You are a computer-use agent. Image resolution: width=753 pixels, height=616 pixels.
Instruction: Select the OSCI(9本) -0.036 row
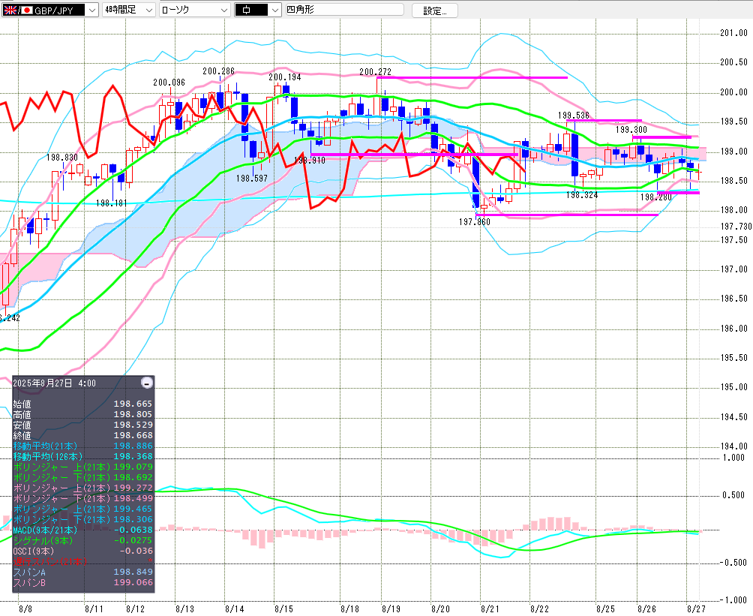coord(82,551)
